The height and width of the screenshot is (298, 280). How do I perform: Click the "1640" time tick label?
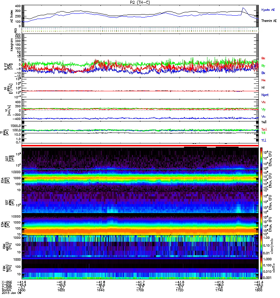click(100, 290)
